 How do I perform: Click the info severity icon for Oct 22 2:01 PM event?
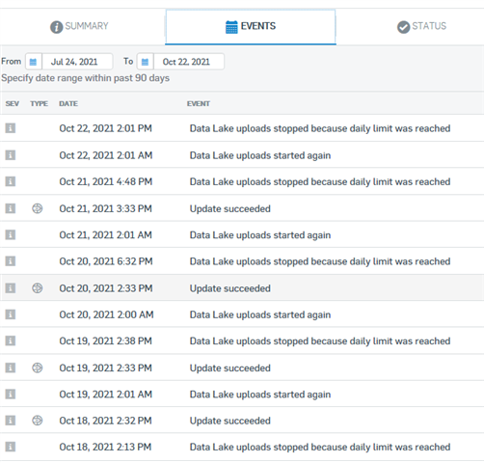(11, 128)
